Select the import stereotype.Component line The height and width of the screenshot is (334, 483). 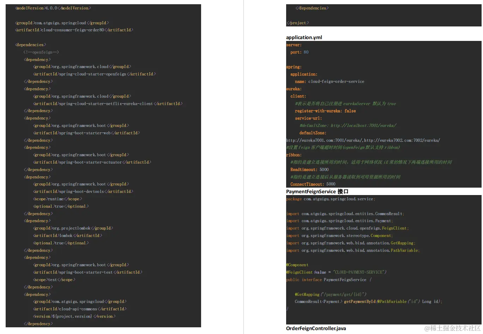click(x=339, y=236)
